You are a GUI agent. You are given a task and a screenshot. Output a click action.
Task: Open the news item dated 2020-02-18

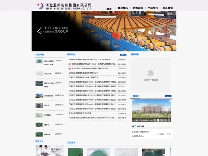tap(93, 118)
